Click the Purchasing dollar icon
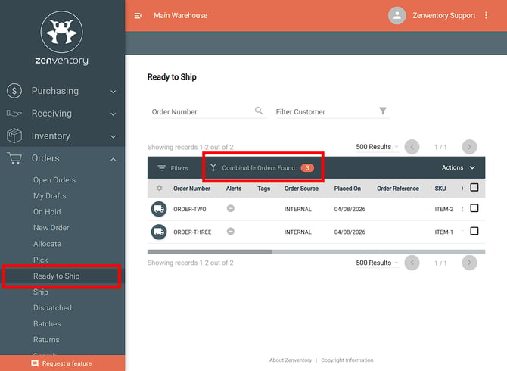Screen dimensions: 507x371 click(x=14, y=91)
